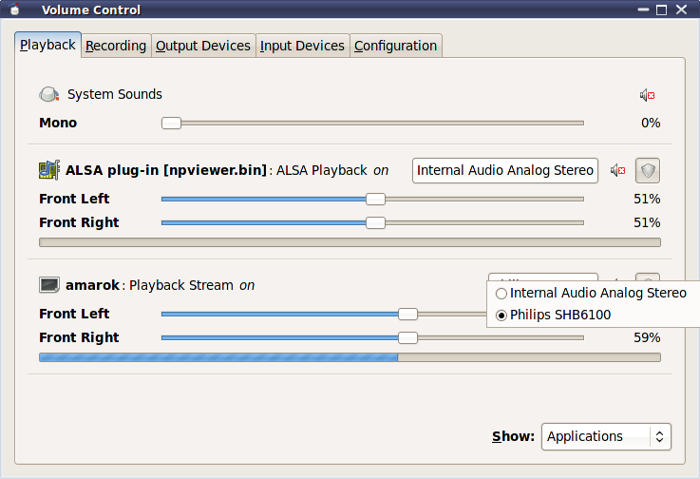Go to the Input Devices tab
This screenshot has height=479, width=700.
click(302, 46)
